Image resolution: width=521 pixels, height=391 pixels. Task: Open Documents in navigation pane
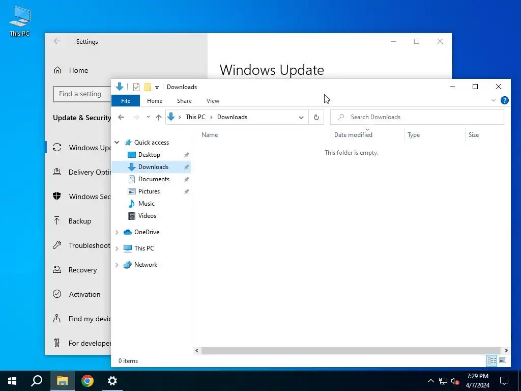pyautogui.click(x=154, y=179)
